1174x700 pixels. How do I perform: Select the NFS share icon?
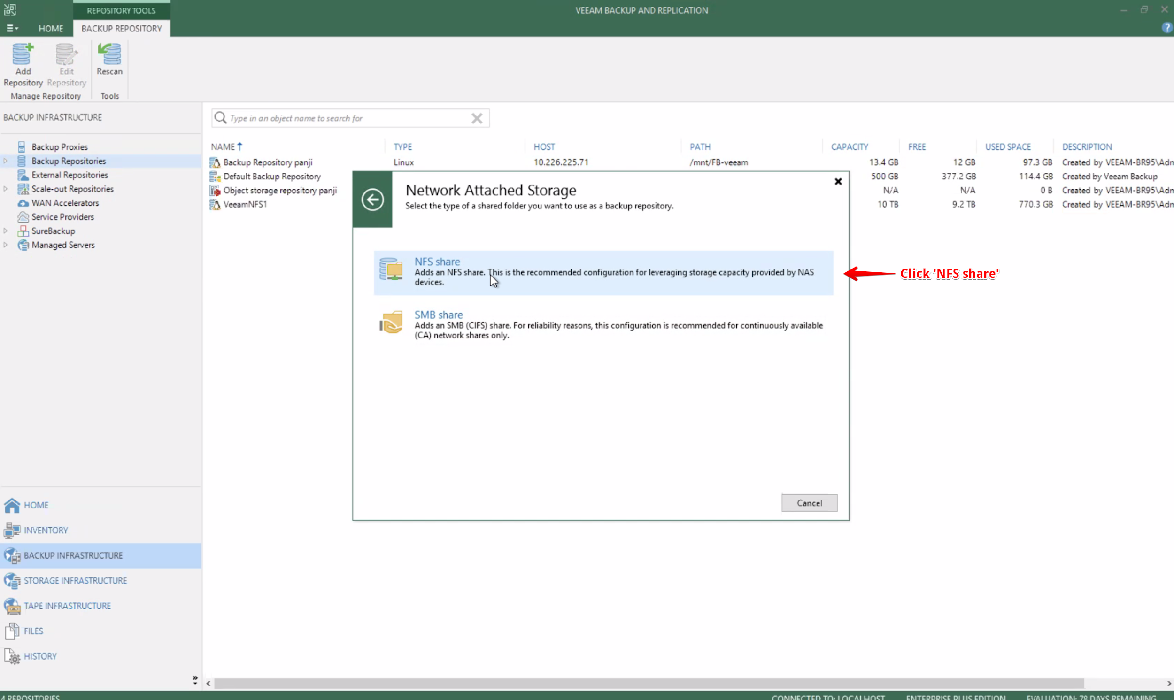[391, 269]
